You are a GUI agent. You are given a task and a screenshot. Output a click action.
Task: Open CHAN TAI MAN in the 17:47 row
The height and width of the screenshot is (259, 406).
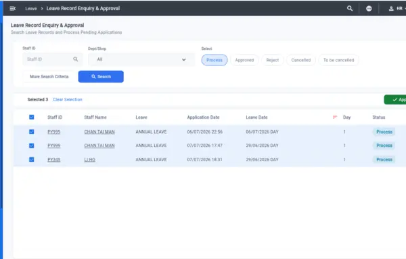[x=99, y=146]
